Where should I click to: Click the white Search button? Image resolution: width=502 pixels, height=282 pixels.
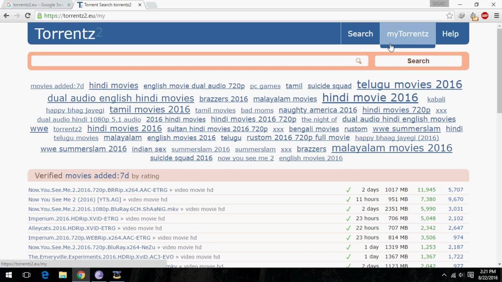(418, 61)
